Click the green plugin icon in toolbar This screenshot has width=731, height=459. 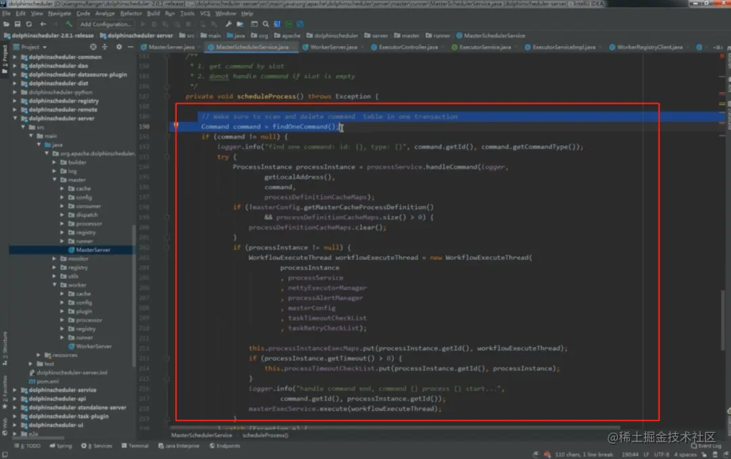[289, 24]
